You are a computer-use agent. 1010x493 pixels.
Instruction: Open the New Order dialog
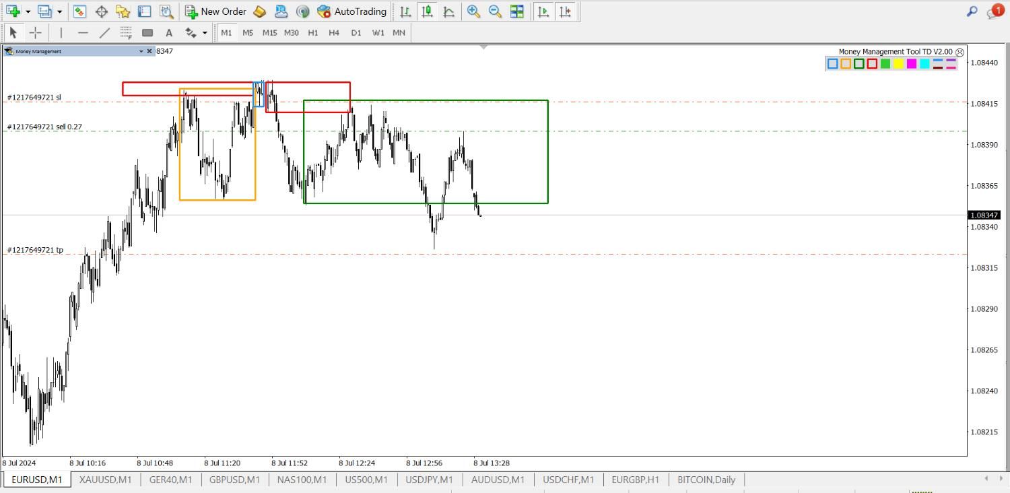(x=215, y=11)
